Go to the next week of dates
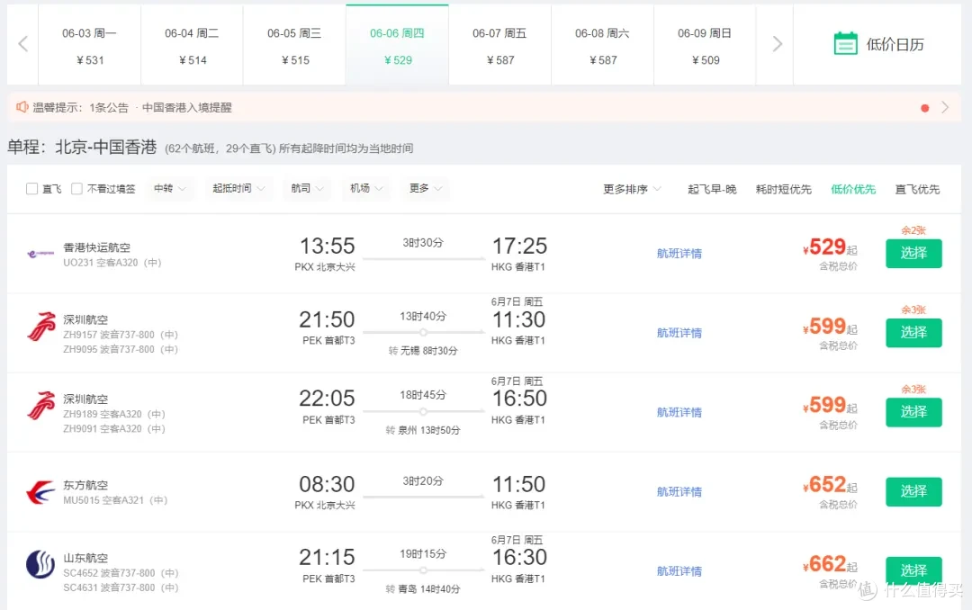 [778, 44]
